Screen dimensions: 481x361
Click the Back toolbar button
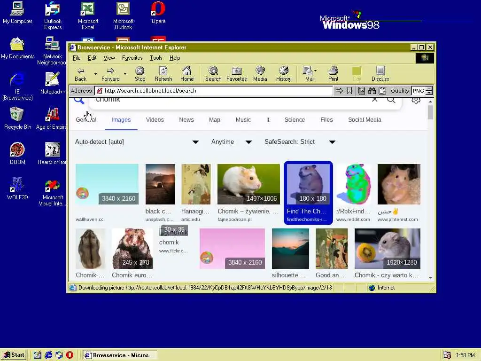tap(81, 74)
